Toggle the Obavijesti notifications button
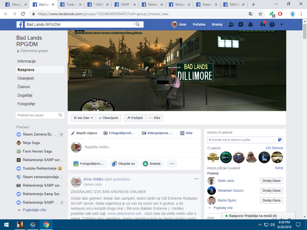The width and height of the screenshot is (307, 230). pyautogui.click(x=108, y=118)
